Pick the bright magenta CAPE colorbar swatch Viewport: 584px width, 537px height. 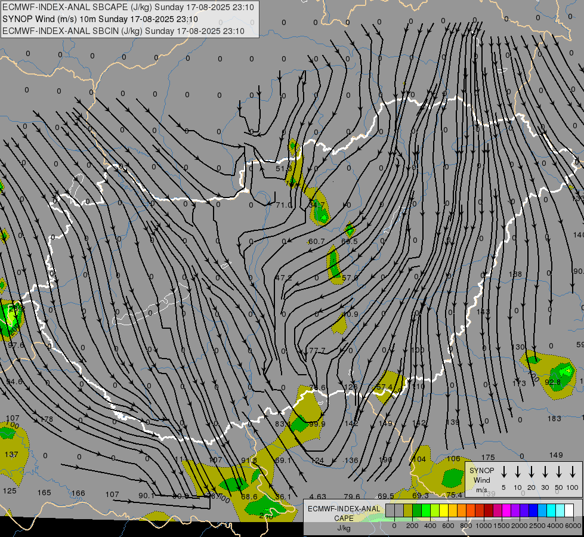[506, 511]
